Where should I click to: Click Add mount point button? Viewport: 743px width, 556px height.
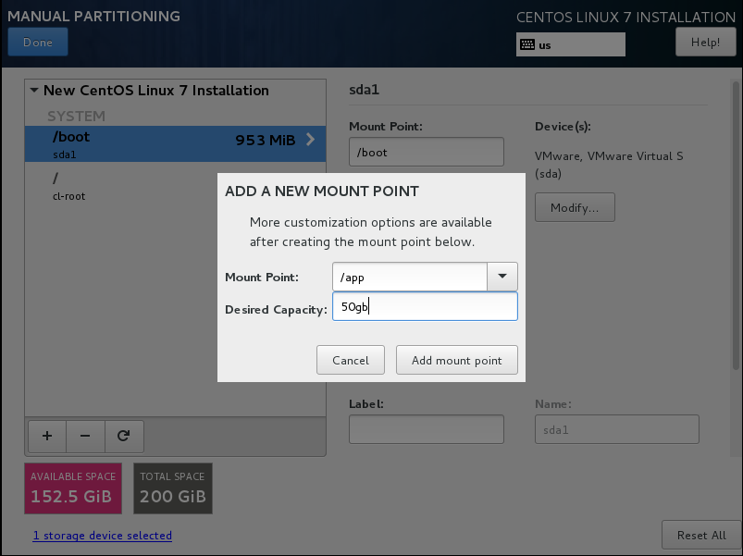click(457, 361)
